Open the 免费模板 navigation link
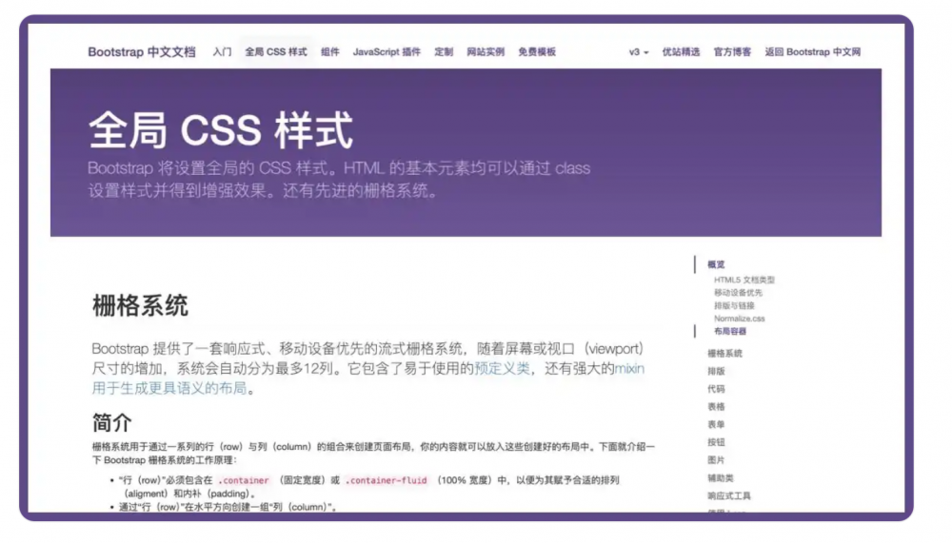Screen dimensions: 952x543 point(537,52)
